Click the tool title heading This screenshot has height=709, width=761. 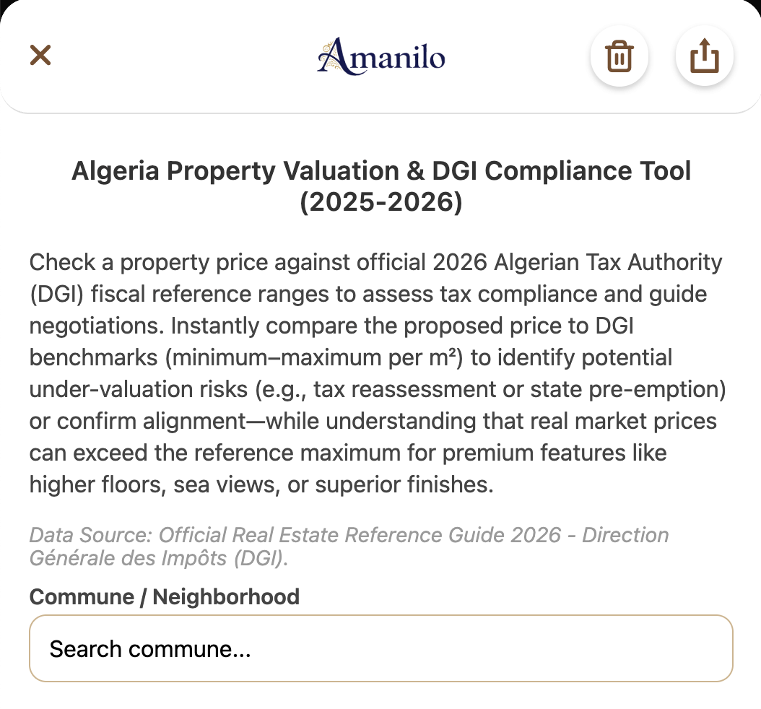click(380, 186)
